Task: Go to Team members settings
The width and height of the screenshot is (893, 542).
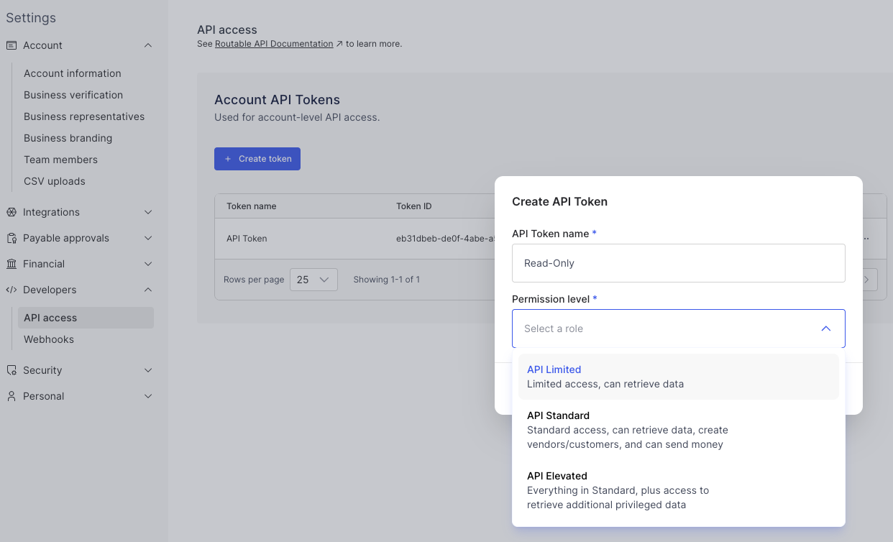Action: 60,160
